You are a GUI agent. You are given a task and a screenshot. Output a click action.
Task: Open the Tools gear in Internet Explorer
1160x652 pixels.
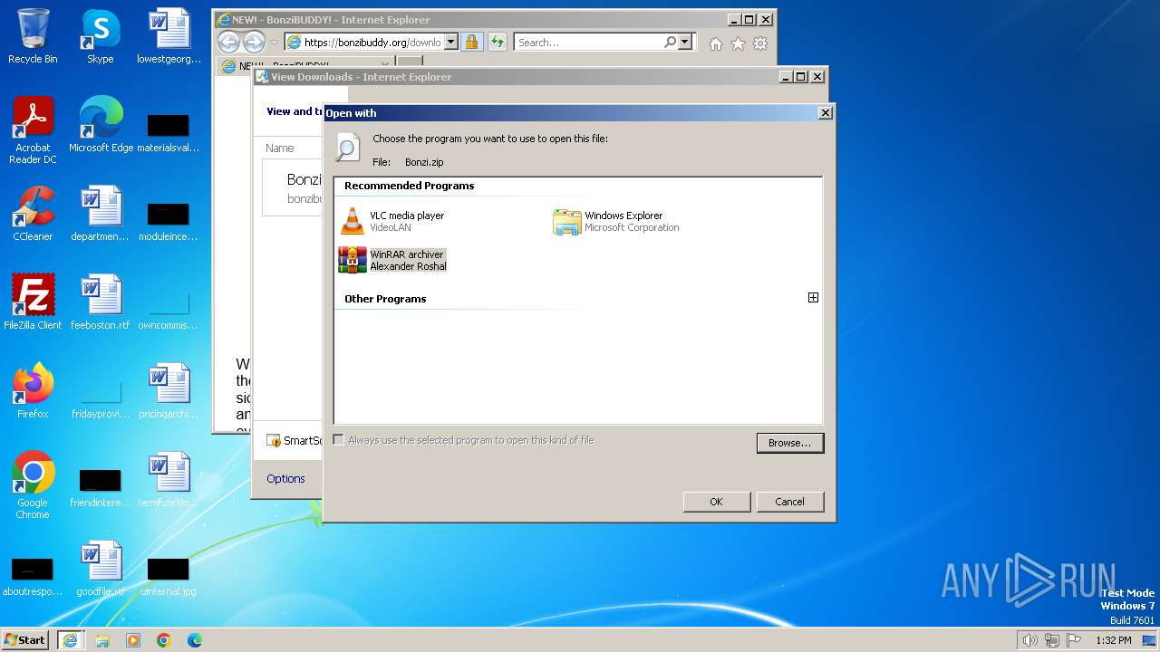coord(760,43)
